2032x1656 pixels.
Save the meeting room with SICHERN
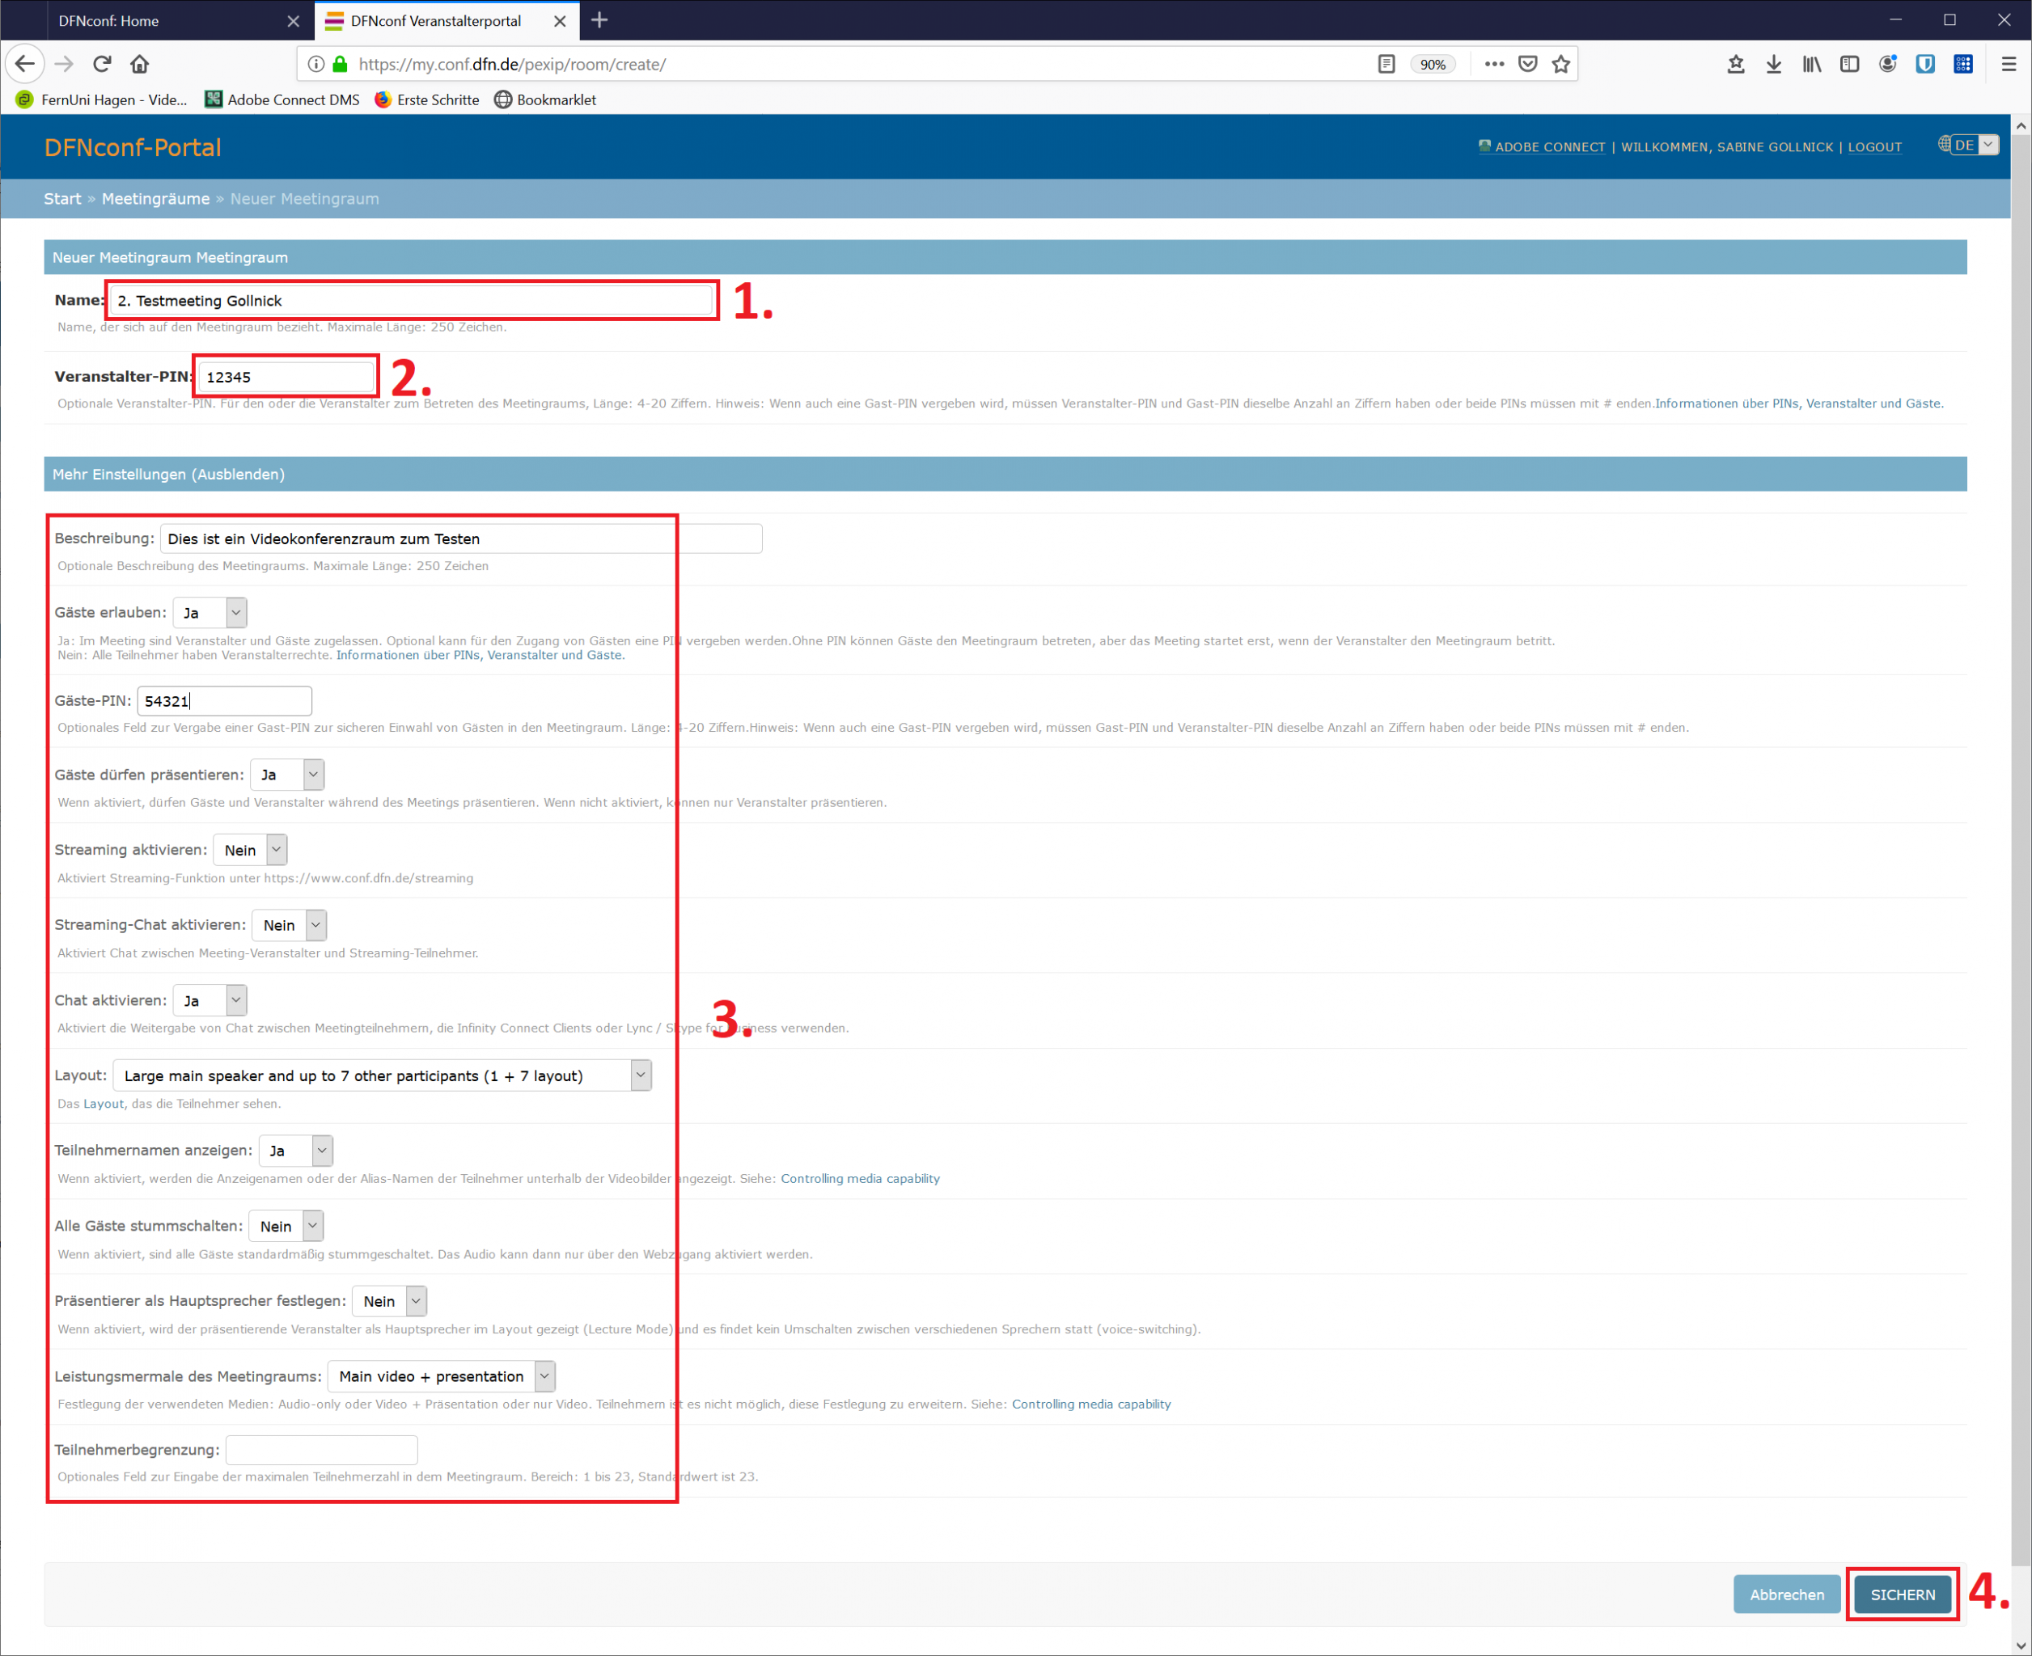pos(1903,1595)
